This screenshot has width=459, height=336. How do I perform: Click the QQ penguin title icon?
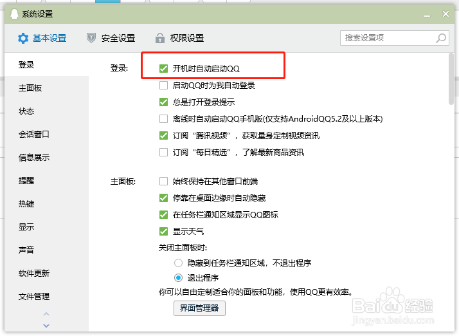14,14
